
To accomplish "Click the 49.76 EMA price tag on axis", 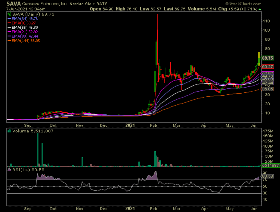I will [x=267, y=76].
